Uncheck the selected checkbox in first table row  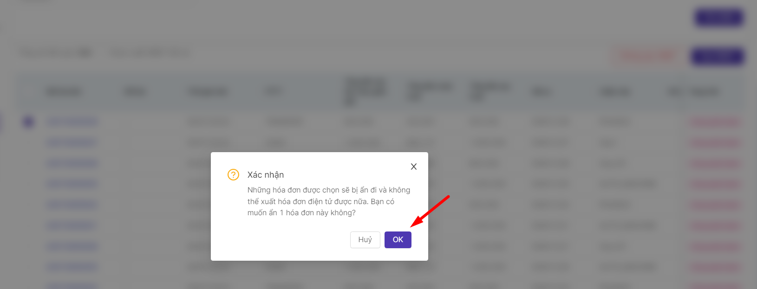tap(29, 122)
